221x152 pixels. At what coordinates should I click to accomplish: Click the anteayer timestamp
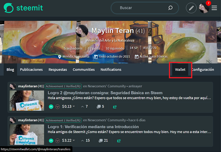click(x=135, y=86)
